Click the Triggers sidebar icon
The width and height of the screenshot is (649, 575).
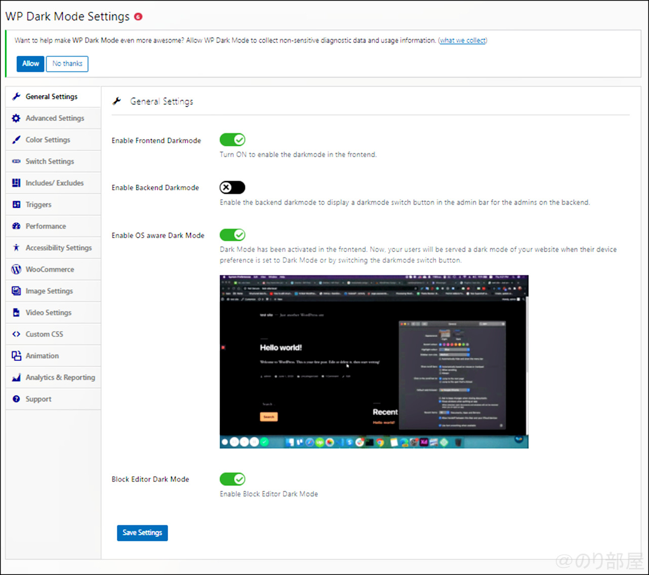(16, 204)
